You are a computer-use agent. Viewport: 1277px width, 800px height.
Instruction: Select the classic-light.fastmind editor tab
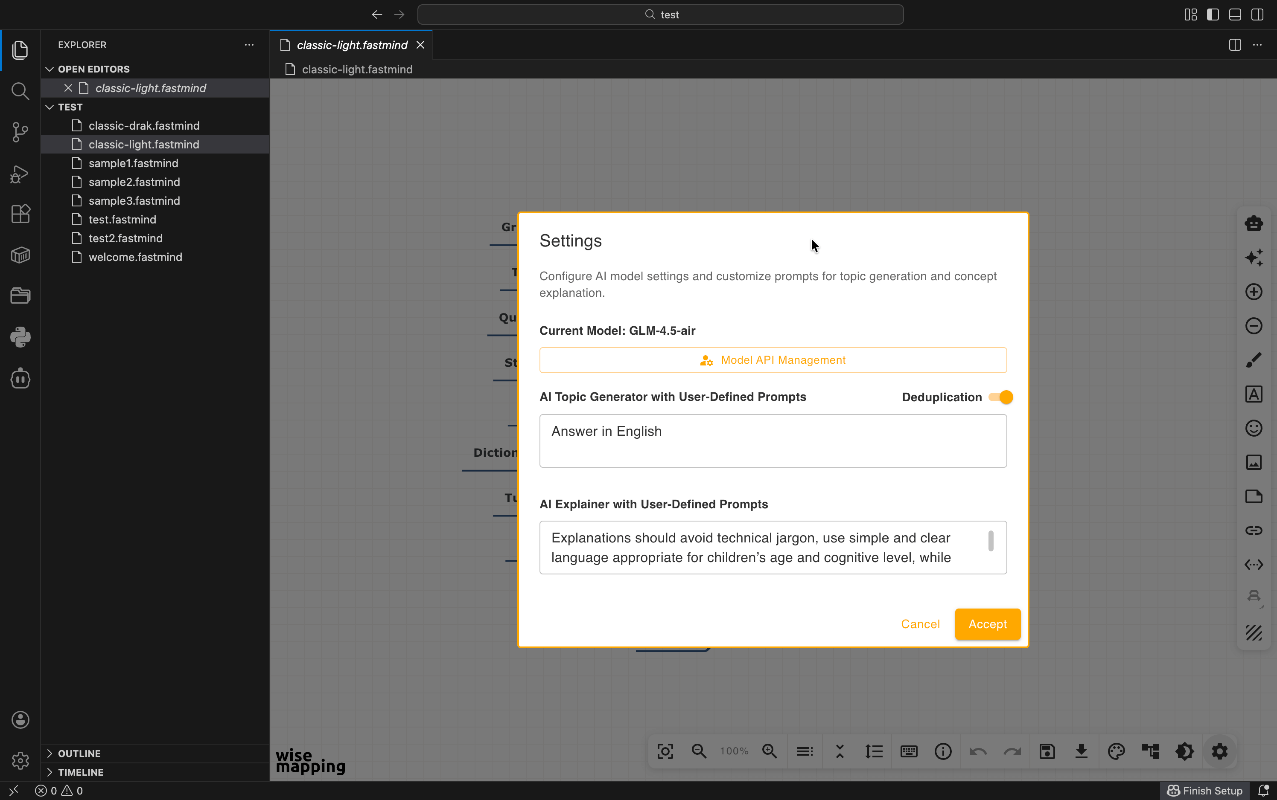click(352, 45)
